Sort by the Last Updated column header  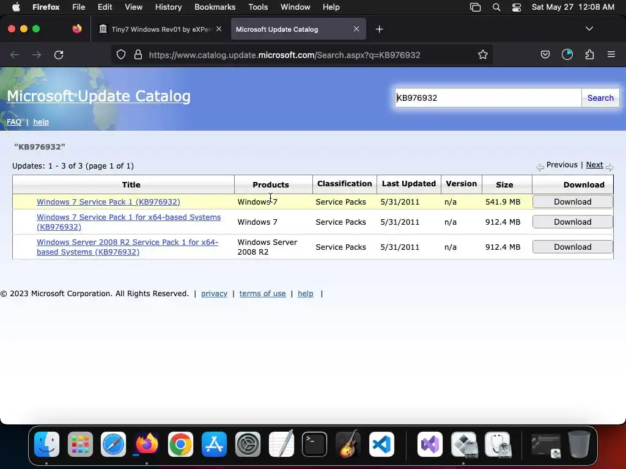click(x=409, y=183)
